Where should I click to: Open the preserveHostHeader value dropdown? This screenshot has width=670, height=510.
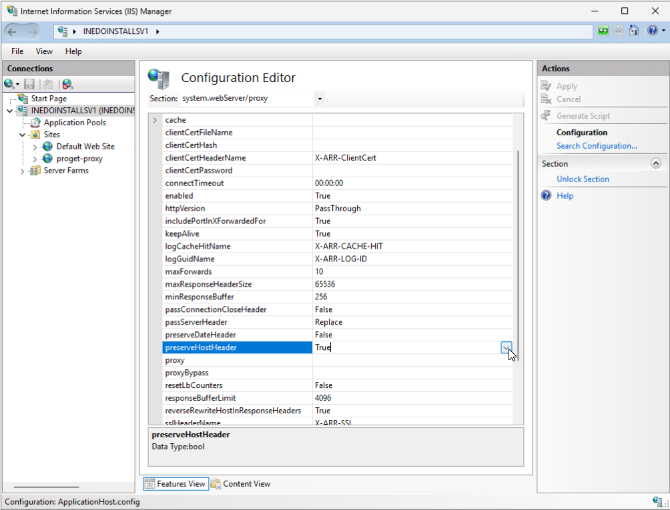[x=506, y=347]
